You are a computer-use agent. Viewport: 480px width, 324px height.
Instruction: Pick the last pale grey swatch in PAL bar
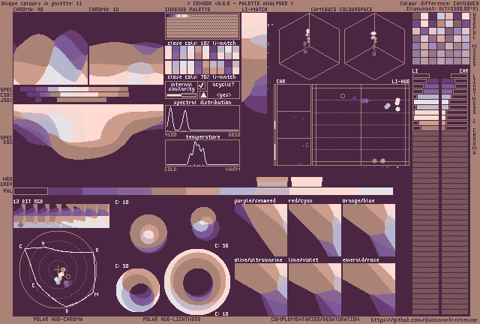[376, 191]
